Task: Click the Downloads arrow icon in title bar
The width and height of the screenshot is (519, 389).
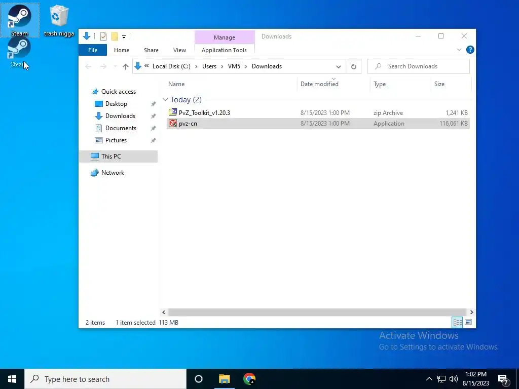Action: point(87,36)
